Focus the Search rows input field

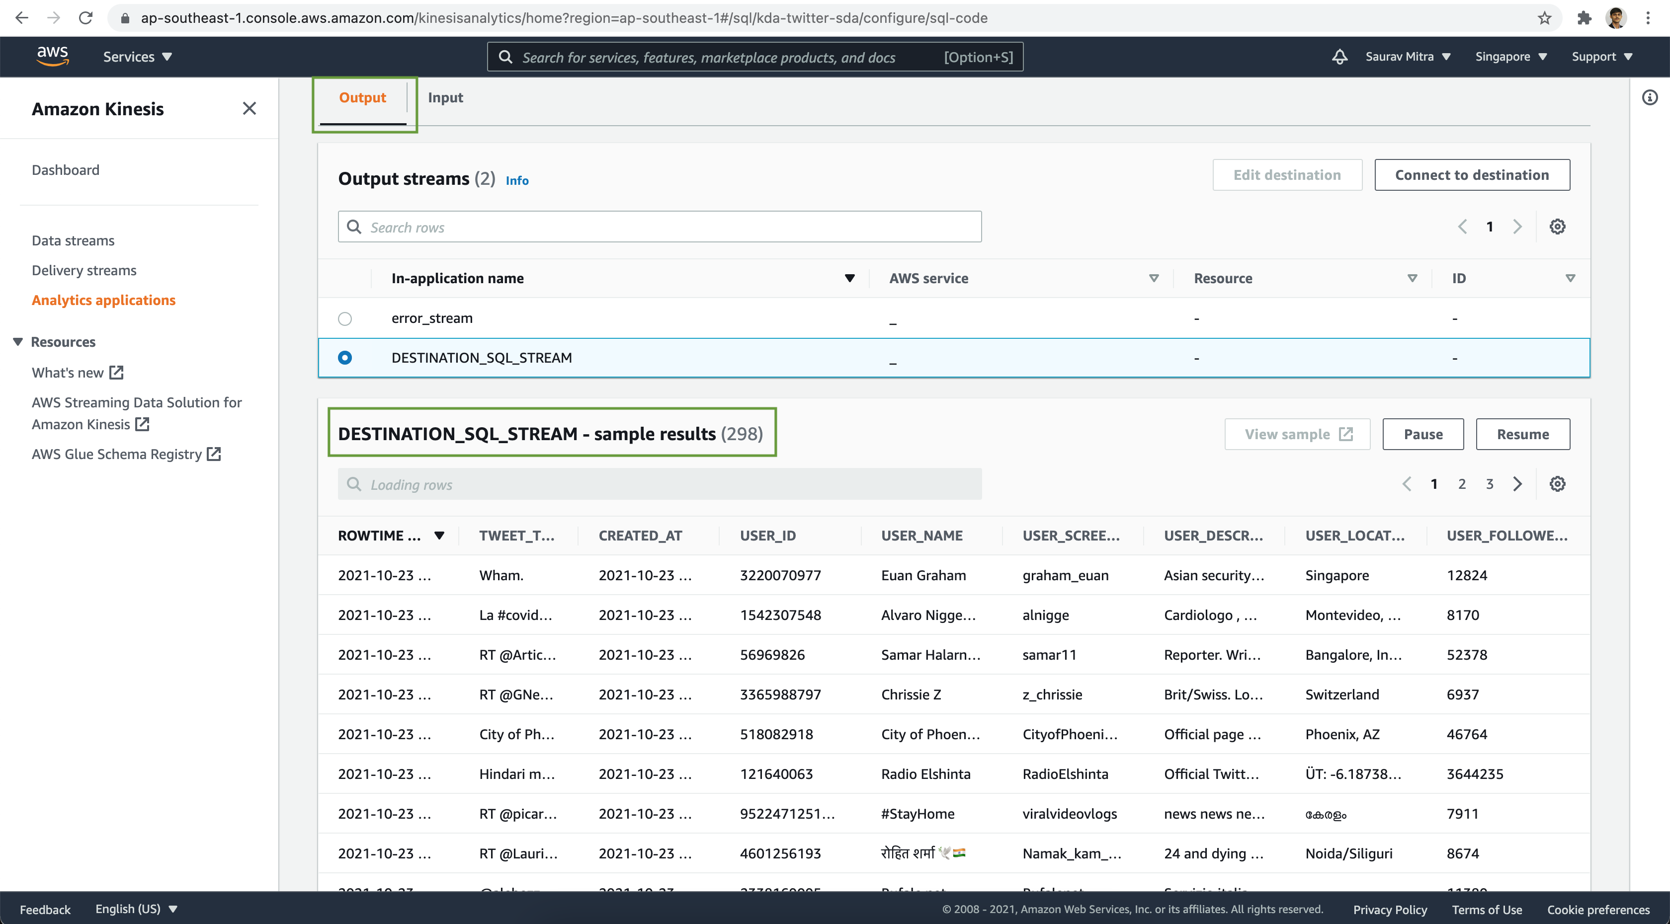click(660, 226)
